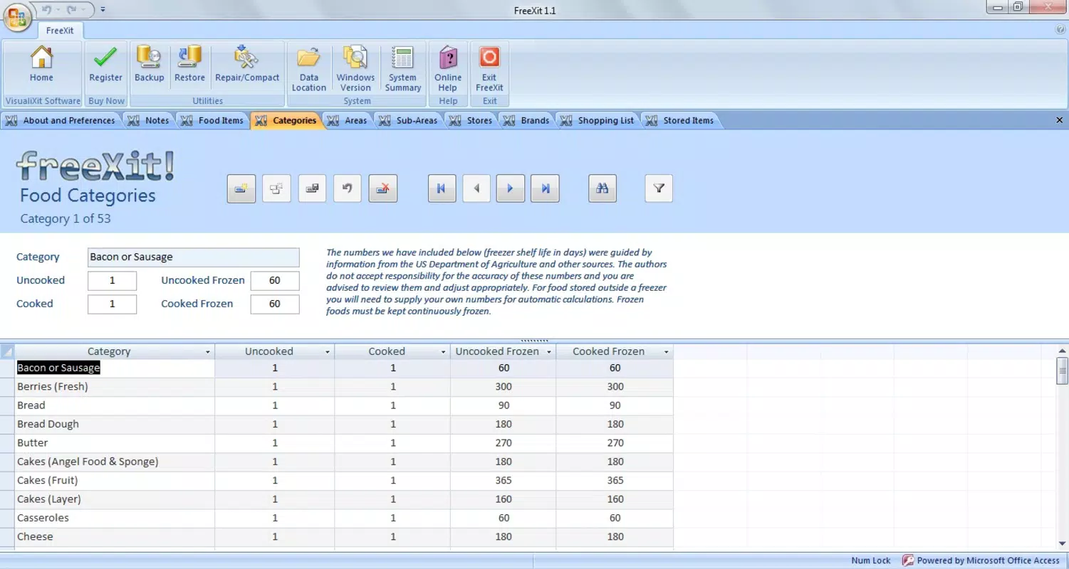
Task: Expand the Quick Access Toolbar customize arrow
Action: coord(103,10)
